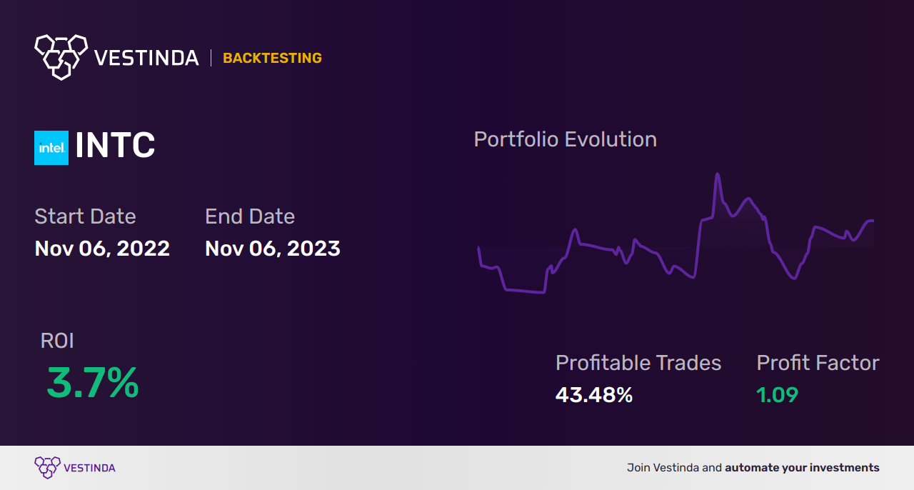This screenshot has height=490, width=914.
Task: Click the Portfolio Evolution chart title
Action: [x=566, y=139]
